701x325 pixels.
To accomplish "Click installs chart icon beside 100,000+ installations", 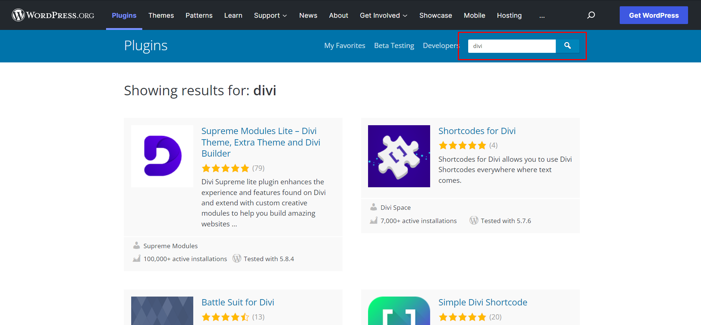I will point(136,258).
